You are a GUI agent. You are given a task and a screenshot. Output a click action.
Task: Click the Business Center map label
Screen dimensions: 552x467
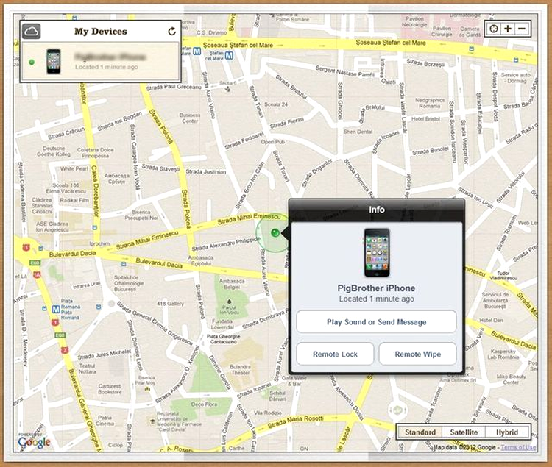coord(190,118)
